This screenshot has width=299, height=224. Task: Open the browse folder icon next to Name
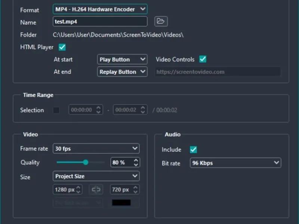[x=161, y=21]
